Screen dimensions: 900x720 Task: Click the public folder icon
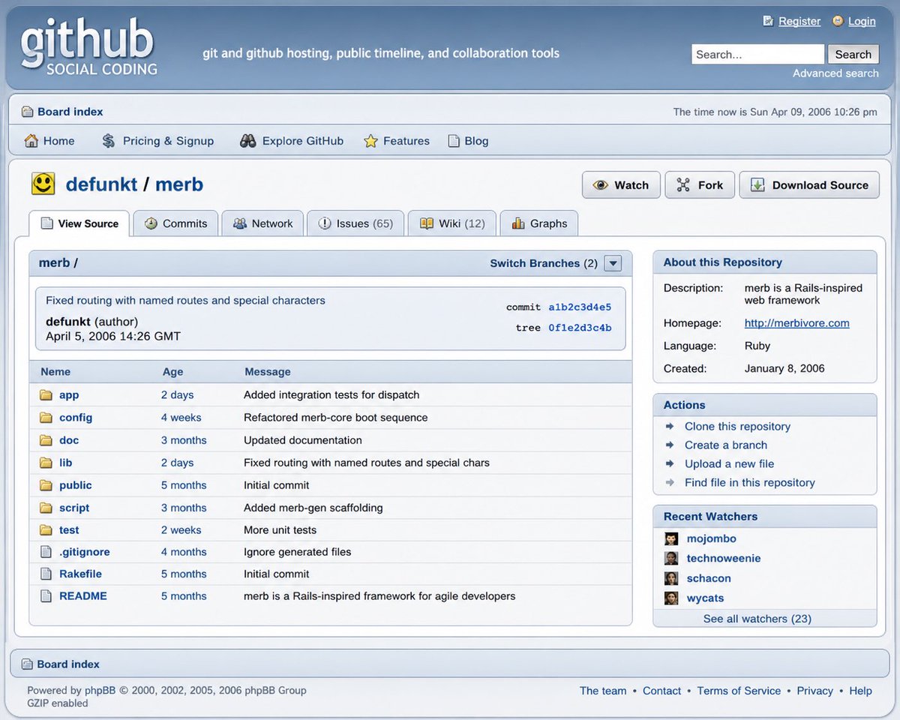pyautogui.click(x=46, y=485)
